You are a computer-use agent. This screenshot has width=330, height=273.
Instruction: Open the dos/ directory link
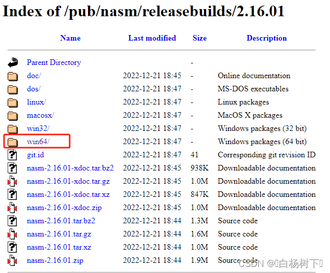coord(34,89)
